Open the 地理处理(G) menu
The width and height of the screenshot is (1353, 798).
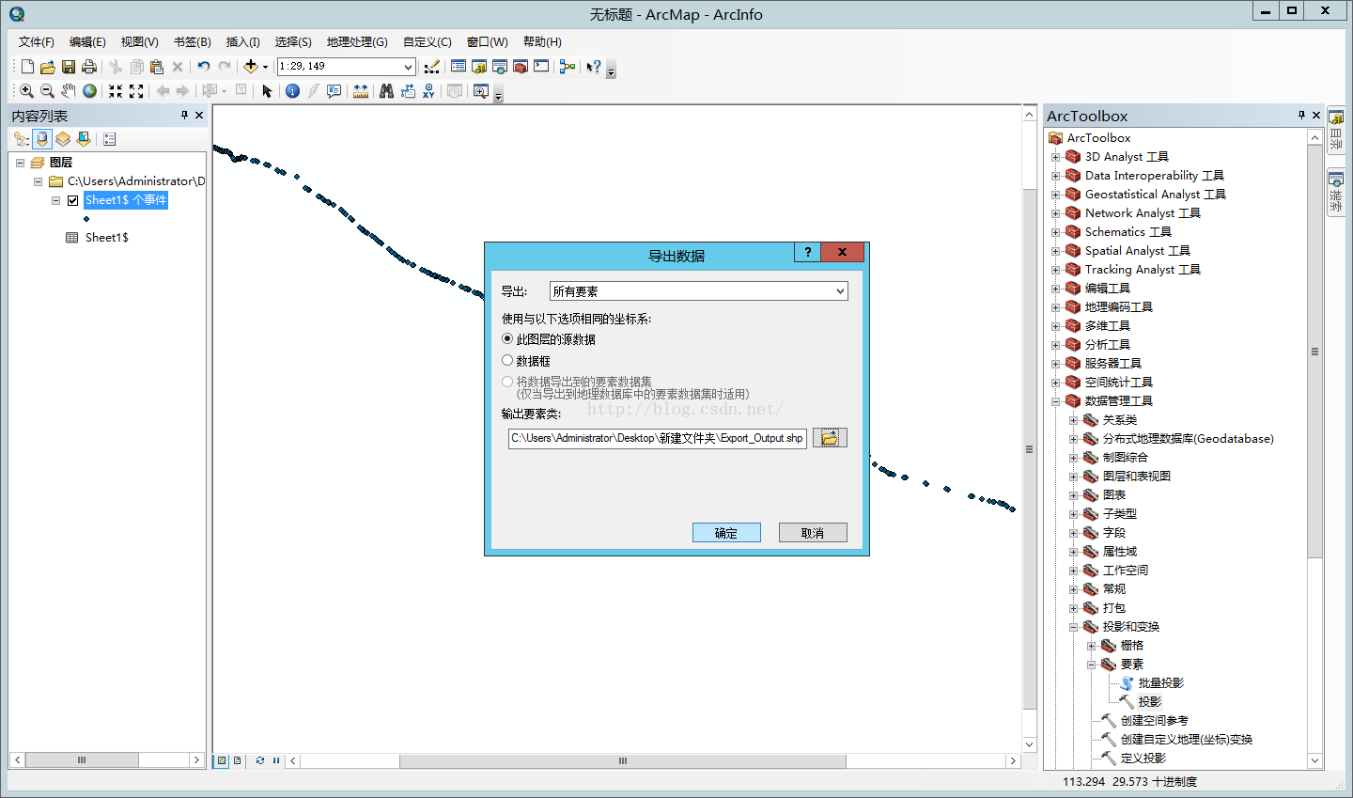click(x=357, y=42)
